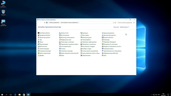Open the Шифрование диска BitLocker icon
This screenshot has height=96, width=171.
103,53
